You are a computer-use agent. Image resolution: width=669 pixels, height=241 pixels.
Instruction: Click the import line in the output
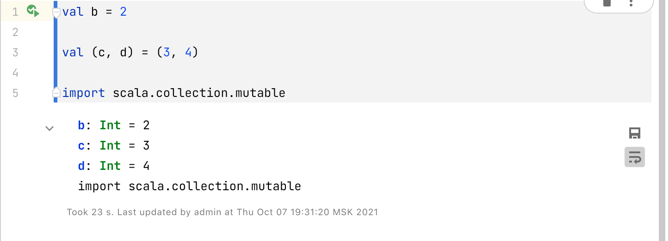click(190, 187)
